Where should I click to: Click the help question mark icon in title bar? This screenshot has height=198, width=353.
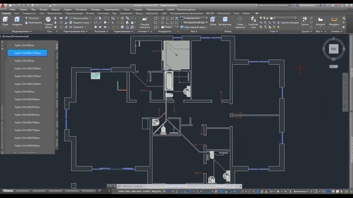pos(333,5)
